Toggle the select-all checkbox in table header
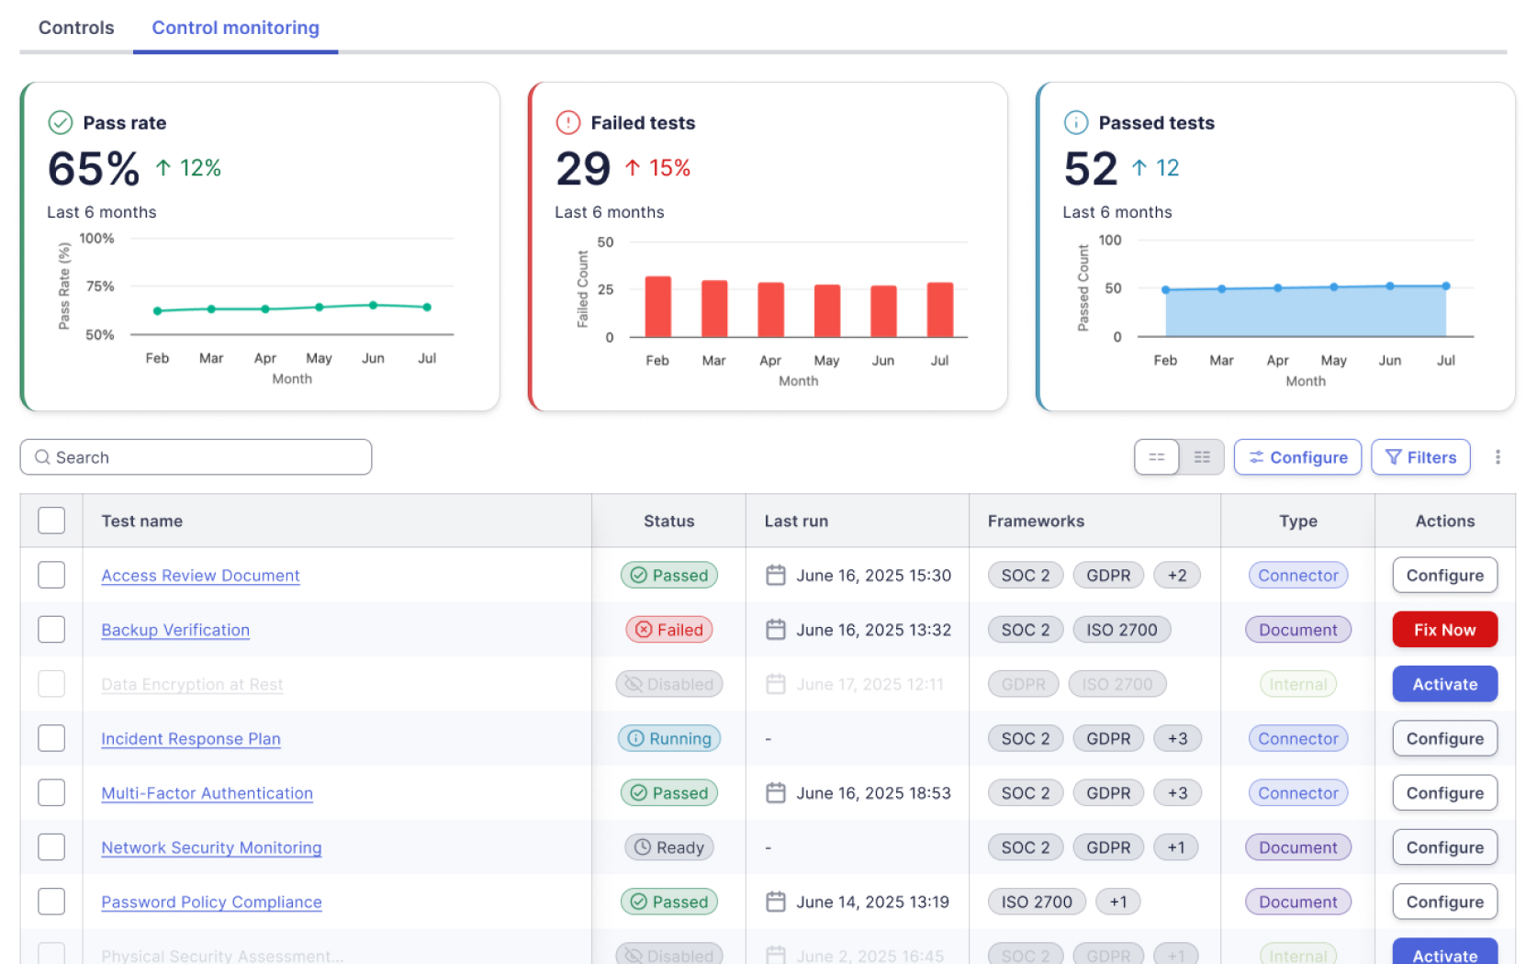The image size is (1537, 964). [51, 521]
